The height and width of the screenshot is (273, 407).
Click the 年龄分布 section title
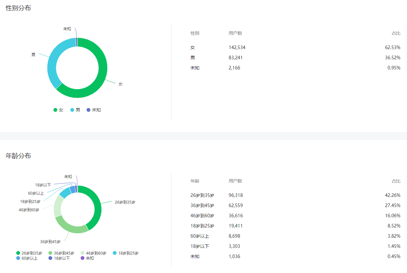[18, 156]
